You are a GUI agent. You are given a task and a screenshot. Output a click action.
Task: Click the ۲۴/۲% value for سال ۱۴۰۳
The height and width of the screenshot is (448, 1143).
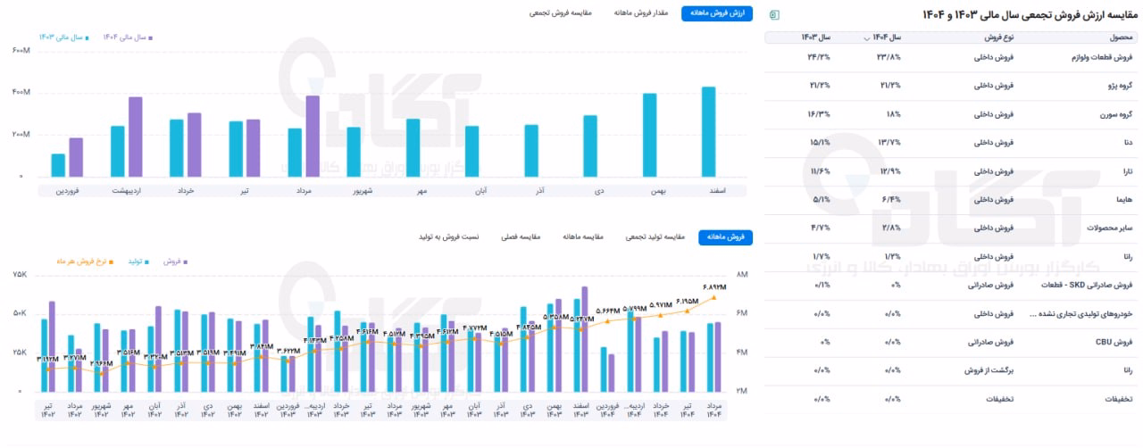point(820,58)
